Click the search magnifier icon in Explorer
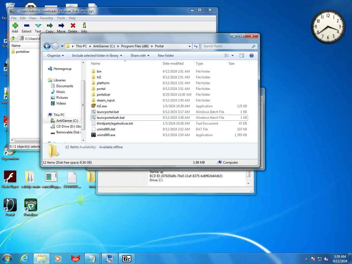 (254, 46)
